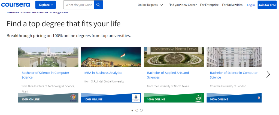Click the O.P. Jindal university logo
Viewport: 279px width, 115px height.
tap(135, 98)
